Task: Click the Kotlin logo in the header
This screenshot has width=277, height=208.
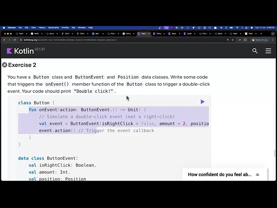Action: pyautogui.click(x=20, y=51)
